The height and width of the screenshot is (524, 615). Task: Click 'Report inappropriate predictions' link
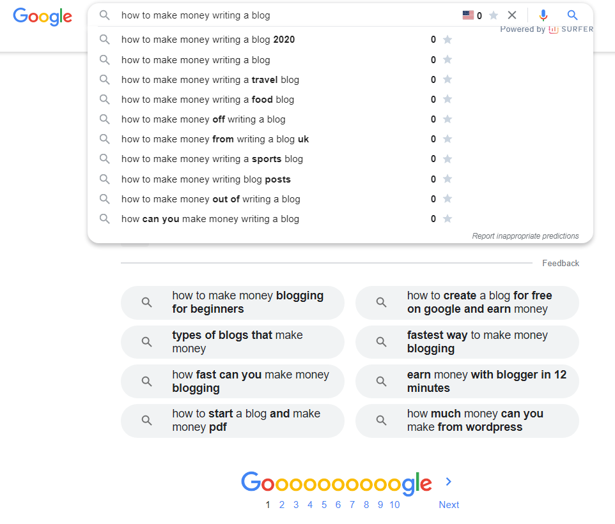pyautogui.click(x=525, y=236)
